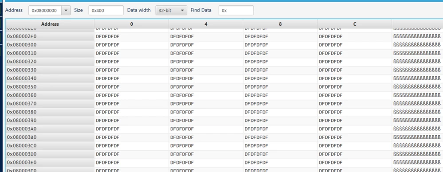This screenshot has height=172, width=443.
Task: Click column 4 cell in row 0x080003D0
Action: [x=206, y=154]
